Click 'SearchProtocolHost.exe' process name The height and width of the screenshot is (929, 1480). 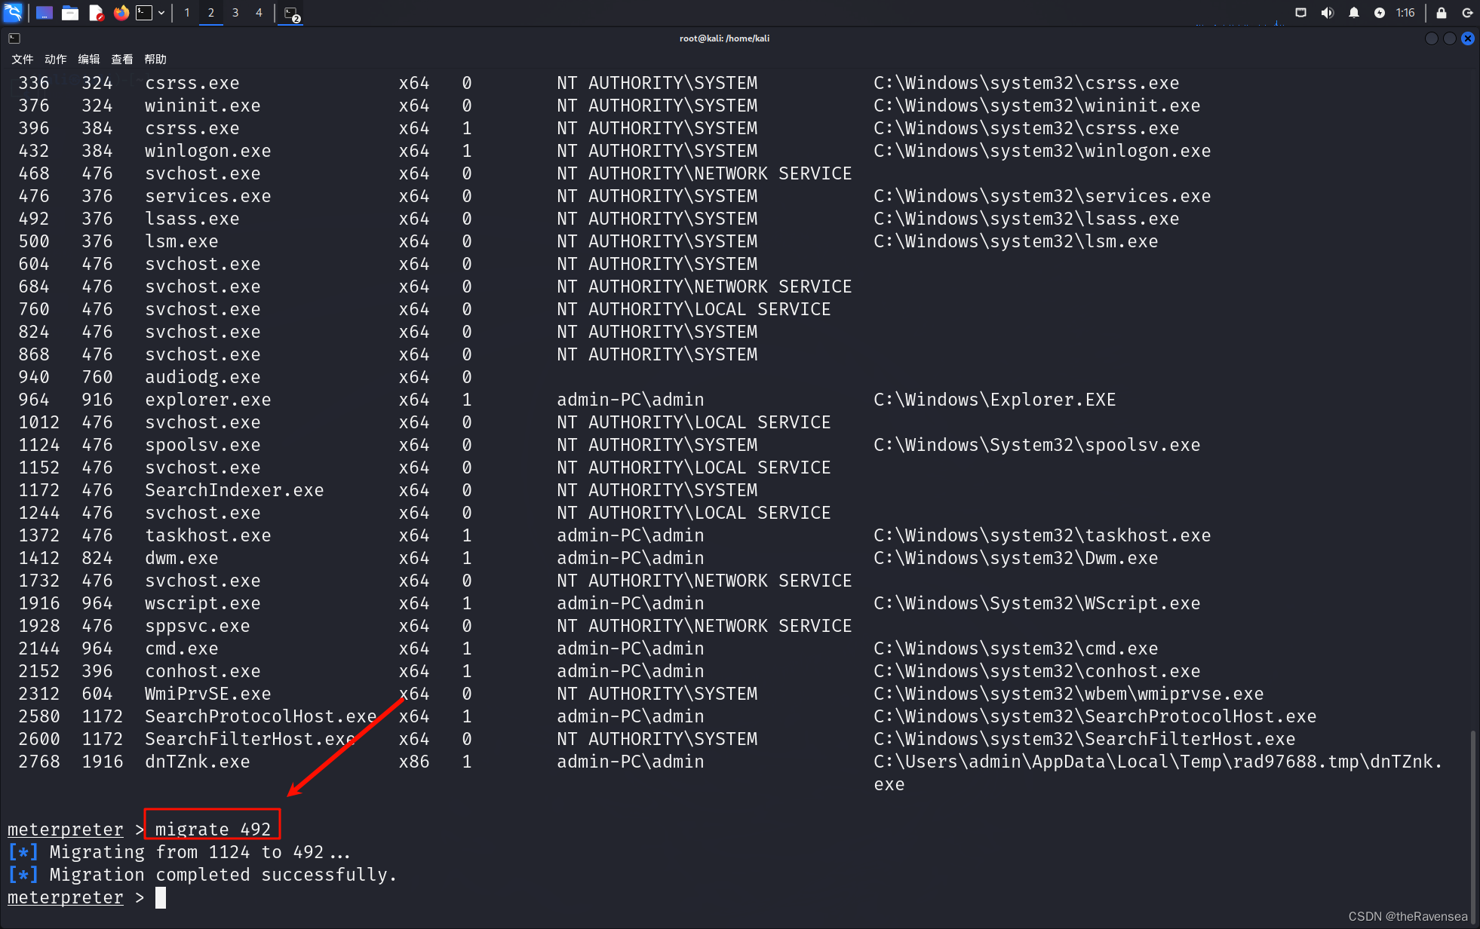point(261,716)
